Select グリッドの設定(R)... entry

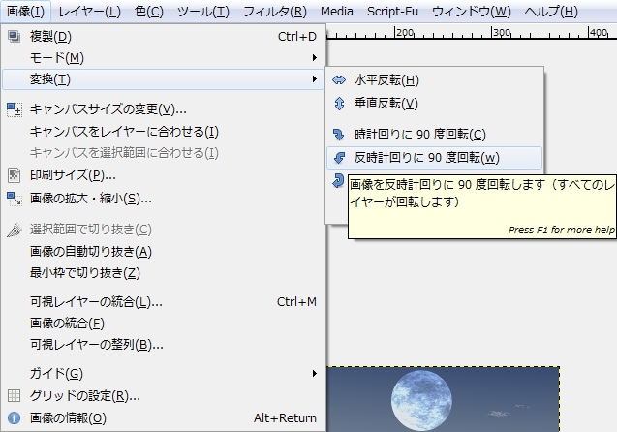[163, 395]
